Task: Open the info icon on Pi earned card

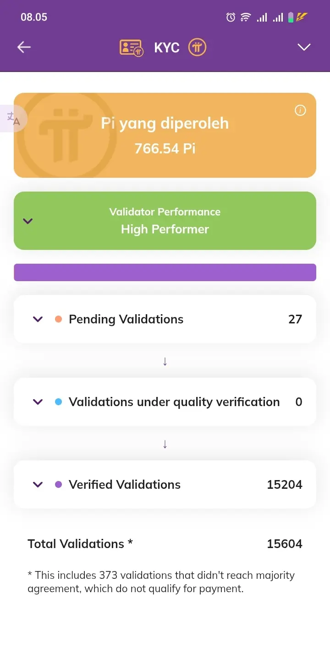Action: [300, 110]
